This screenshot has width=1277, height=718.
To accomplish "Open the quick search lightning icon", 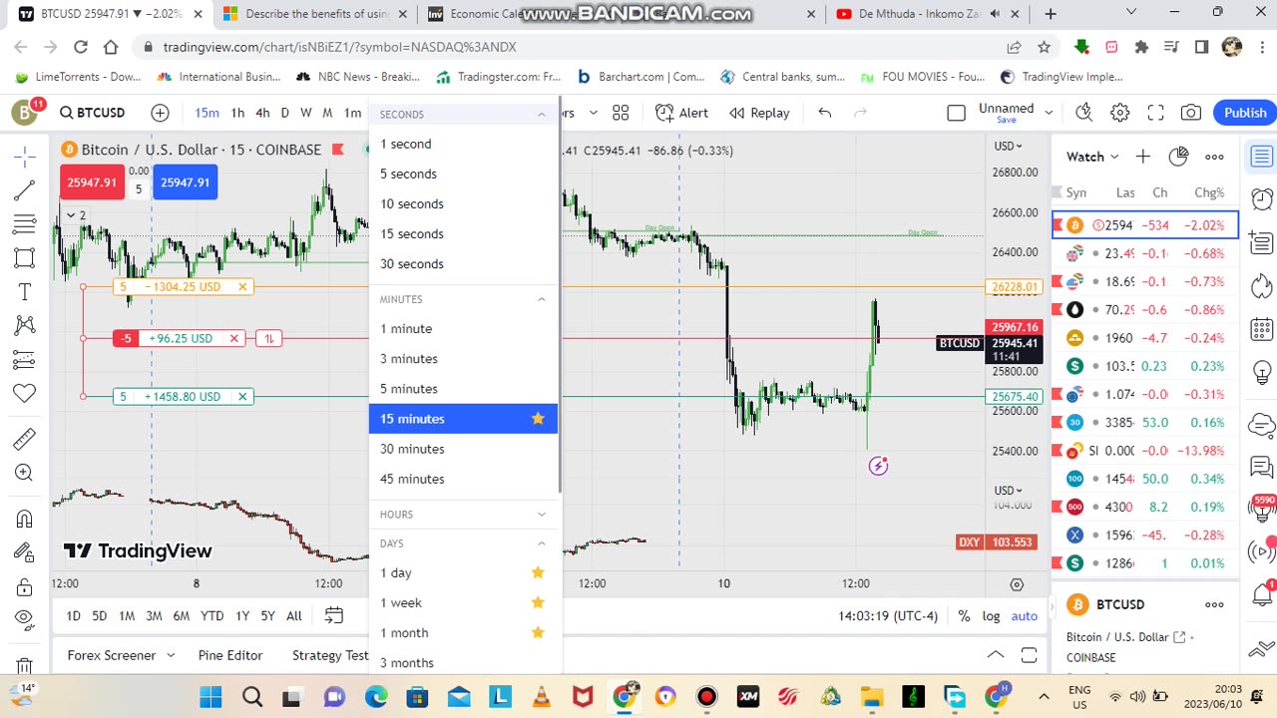I will pyautogui.click(x=1084, y=113).
